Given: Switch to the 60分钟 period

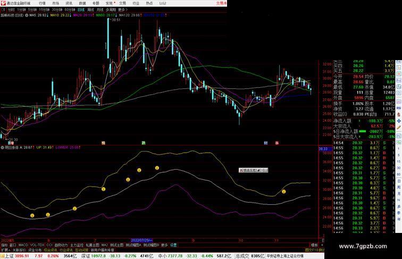Looking at the screenshot, I should 70,10.
